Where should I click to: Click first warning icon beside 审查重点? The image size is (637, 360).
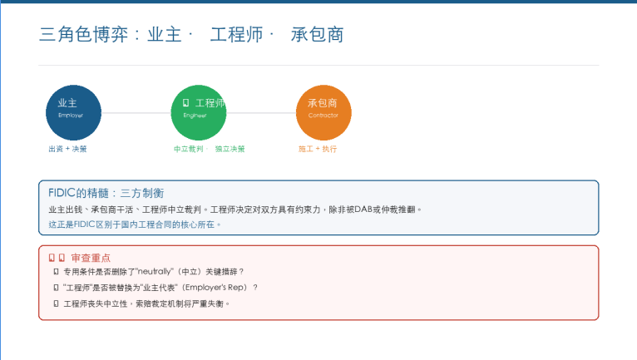[x=52, y=258]
